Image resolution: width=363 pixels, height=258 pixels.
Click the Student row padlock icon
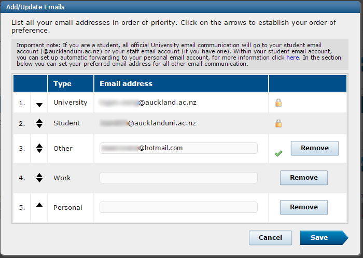click(278, 123)
